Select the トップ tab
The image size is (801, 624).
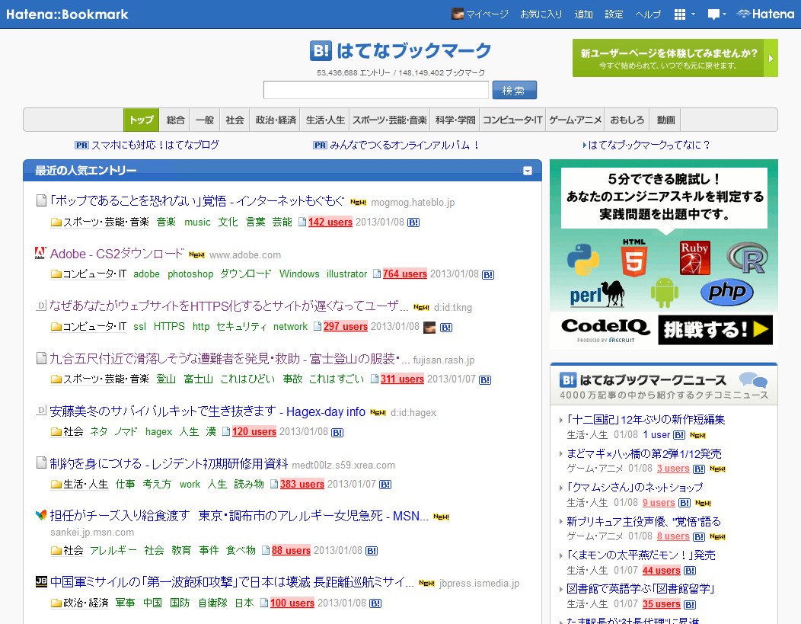click(141, 120)
